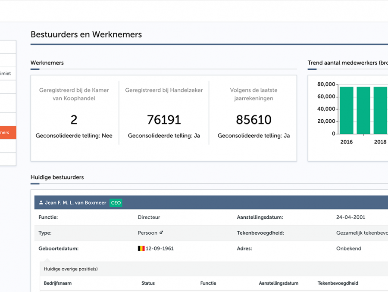Click the 'Directeur' function value

click(149, 217)
